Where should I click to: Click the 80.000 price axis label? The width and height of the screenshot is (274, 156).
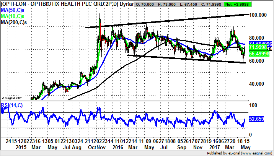258,38
